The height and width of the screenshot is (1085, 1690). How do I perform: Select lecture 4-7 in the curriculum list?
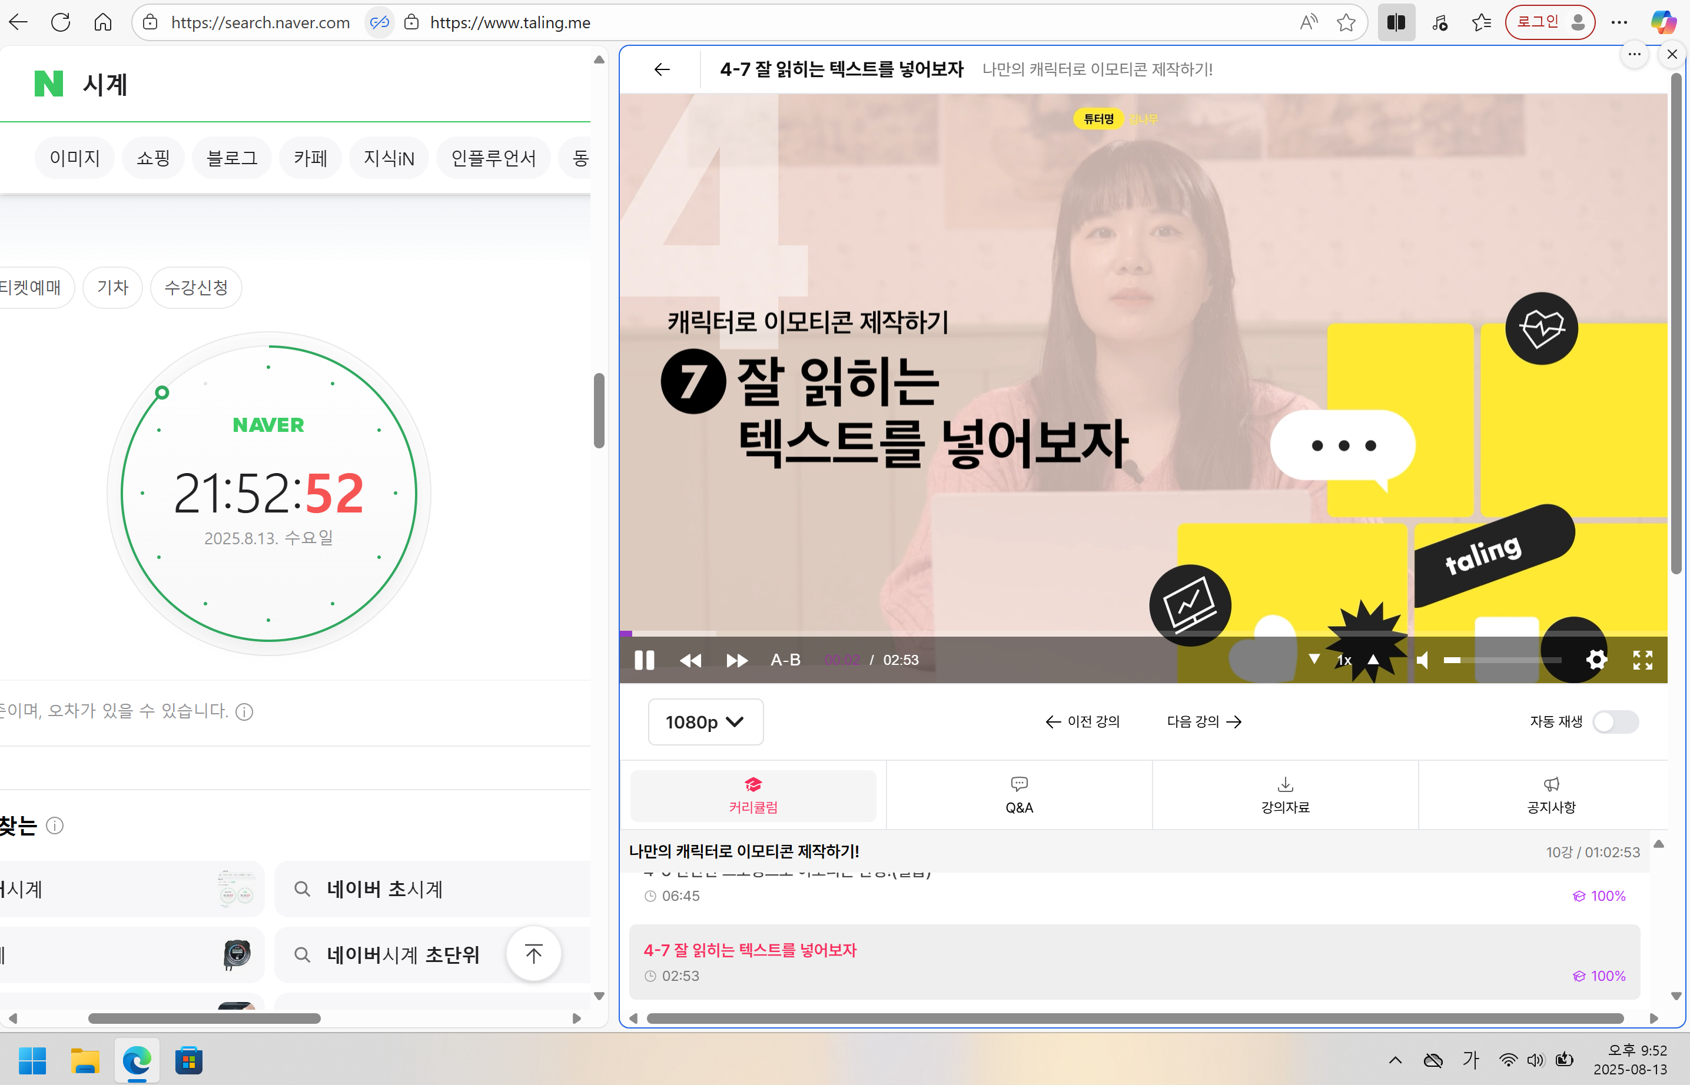pos(749,950)
